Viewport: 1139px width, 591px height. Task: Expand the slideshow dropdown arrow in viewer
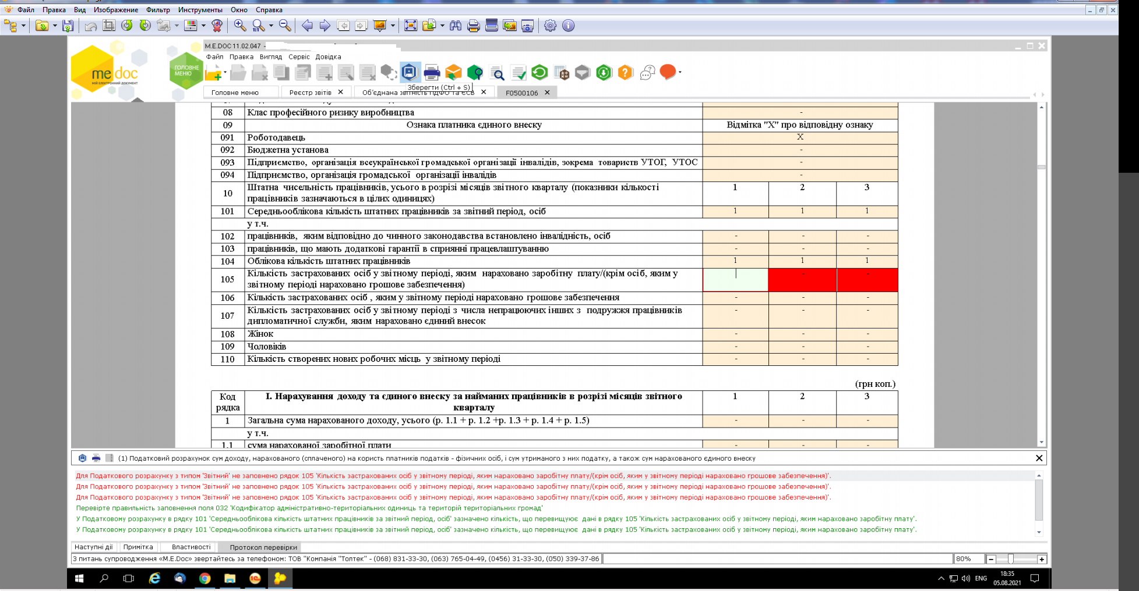[393, 26]
